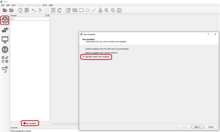Browse switches in device sidebar
220x132 pixels.
pos(5,30)
